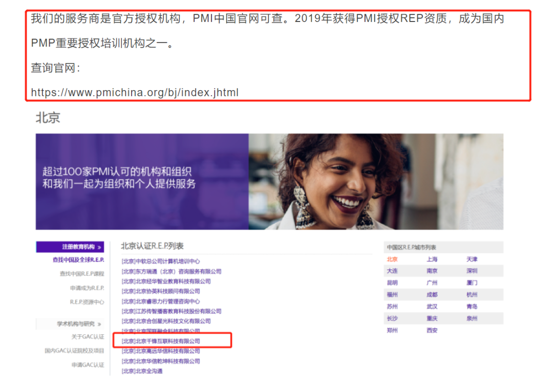Open 申请成为R.E.P. sidebar item
The image size is (553, 387).
coord(87,288)
